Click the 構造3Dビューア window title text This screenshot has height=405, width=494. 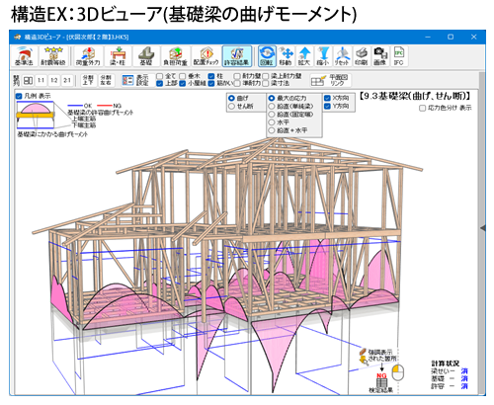click(76, 38)
